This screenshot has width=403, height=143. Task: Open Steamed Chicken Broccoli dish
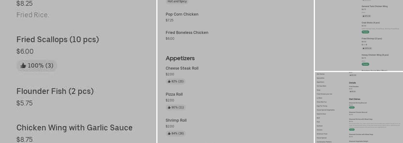358,112
